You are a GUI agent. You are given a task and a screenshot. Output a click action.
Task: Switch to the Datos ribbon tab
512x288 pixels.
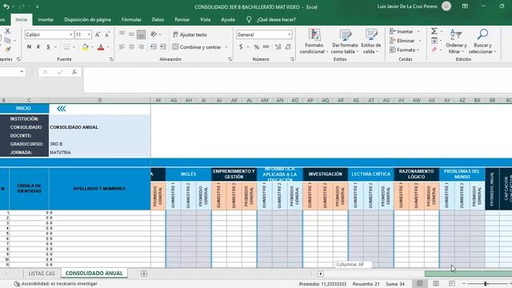coord(158,19)
